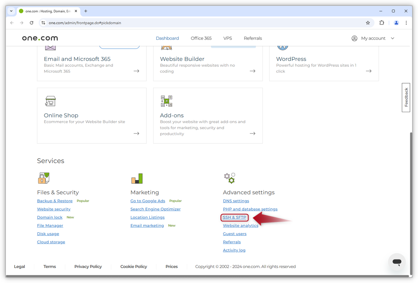Open the SSH & SFTP link
418x283 pixels.
235,217
